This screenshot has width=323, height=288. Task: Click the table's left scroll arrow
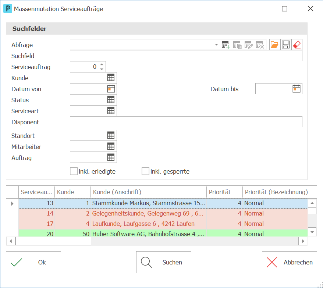point(11,241)
